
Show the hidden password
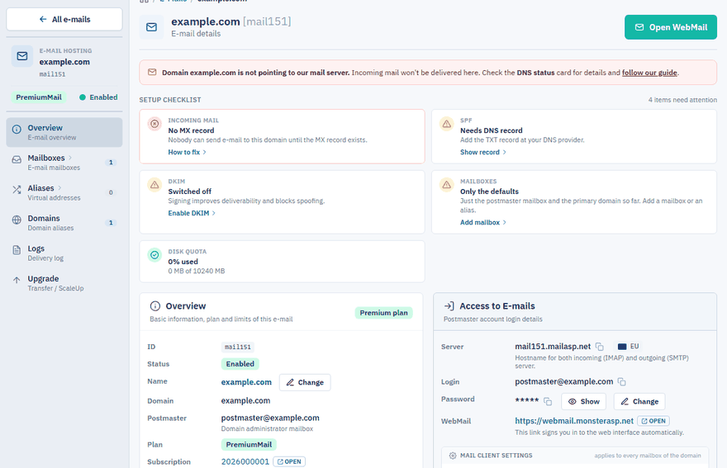click(x=584, y=401)
